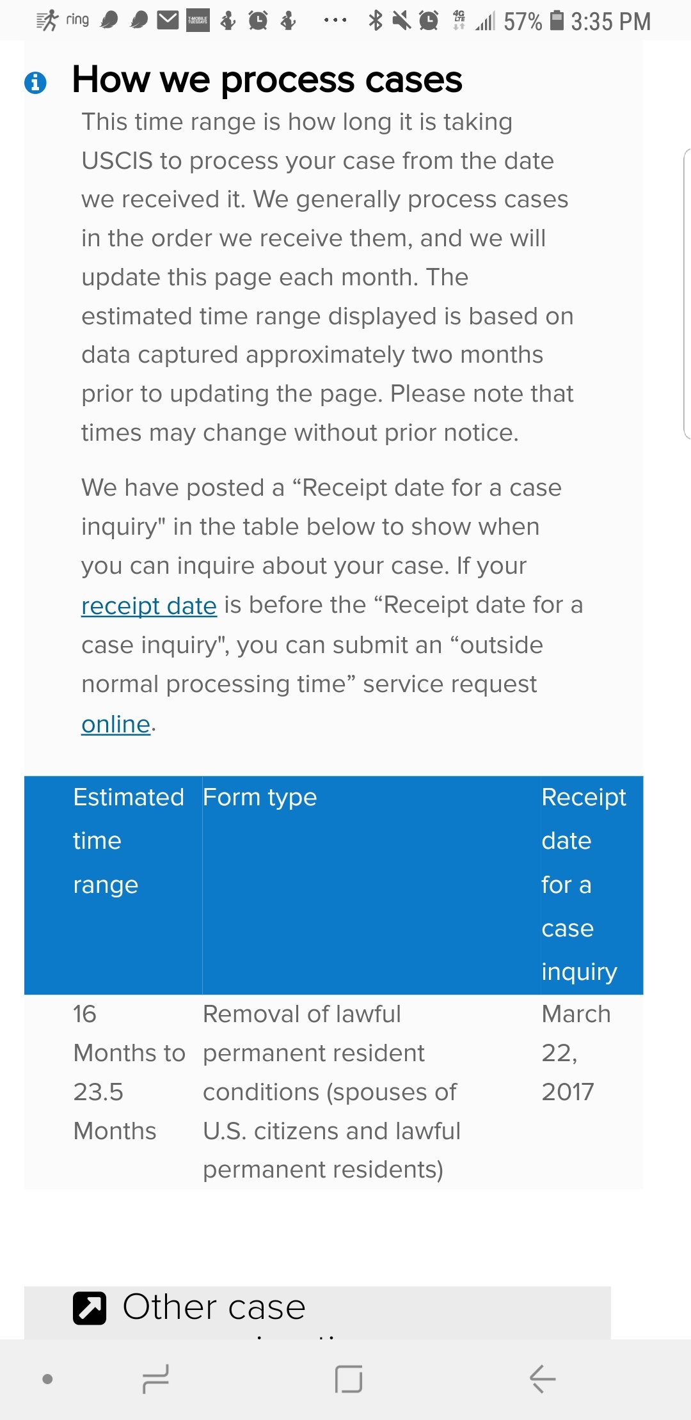Tap the alarm clock status icon

tap(429, 20)
